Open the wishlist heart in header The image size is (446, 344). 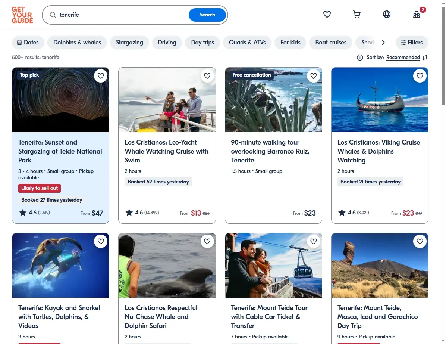pyautogui.click(x=327, y=14)
